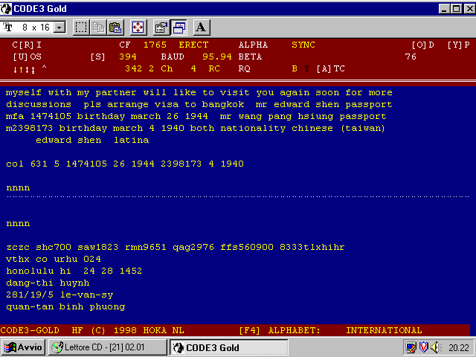Viewport: 476px width, 357px height.
Task: Toggle the [O]D option in header
Action: (422, 45)
